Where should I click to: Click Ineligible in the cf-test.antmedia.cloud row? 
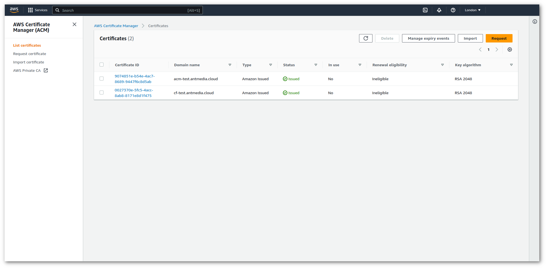coord(380,93)
